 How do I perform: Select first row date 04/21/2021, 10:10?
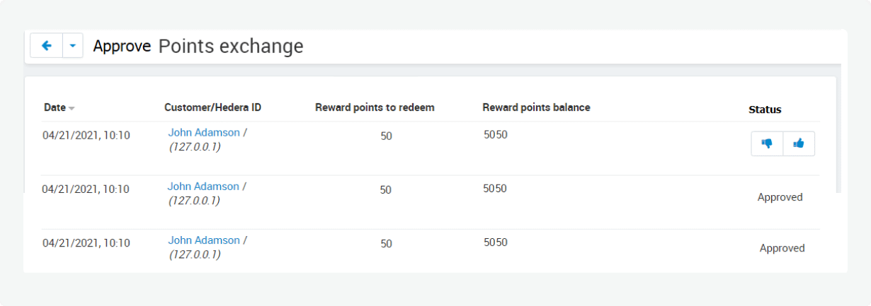point(86,135)
